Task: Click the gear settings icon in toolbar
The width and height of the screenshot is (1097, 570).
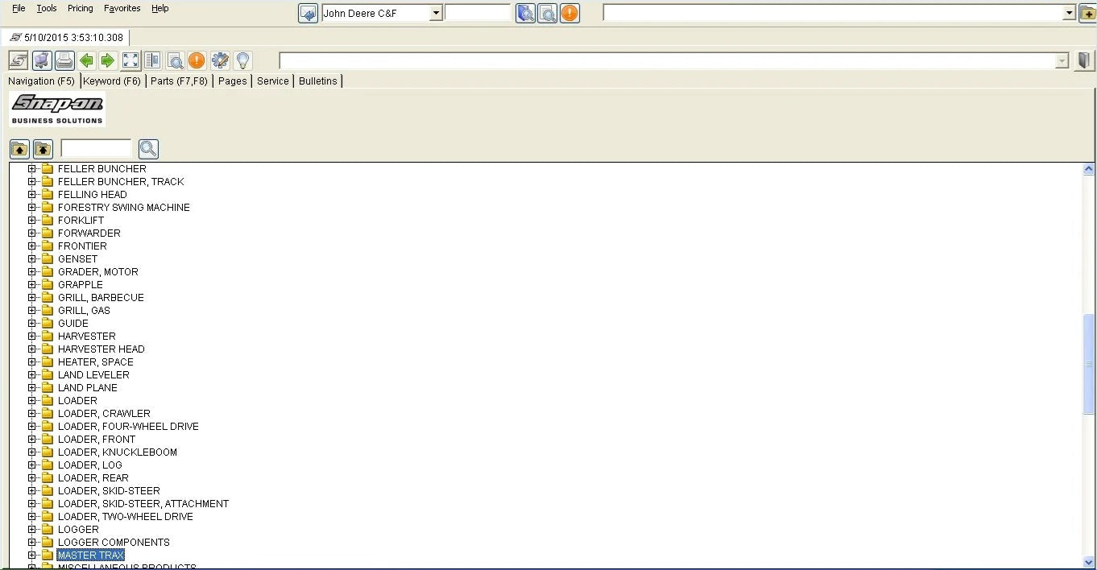Action: 220,60
